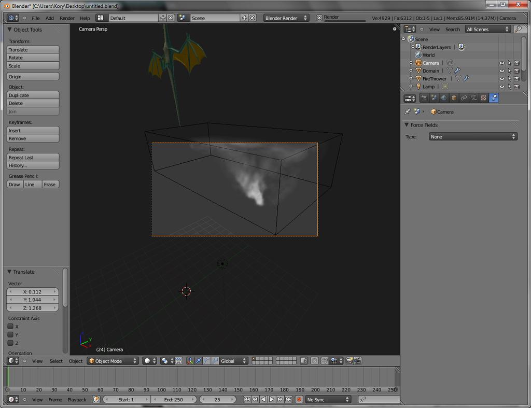Click the Insert keyframe button
The height and width of the screenshot is (408, 531).
pyautogui.click(x=33, y=130)
